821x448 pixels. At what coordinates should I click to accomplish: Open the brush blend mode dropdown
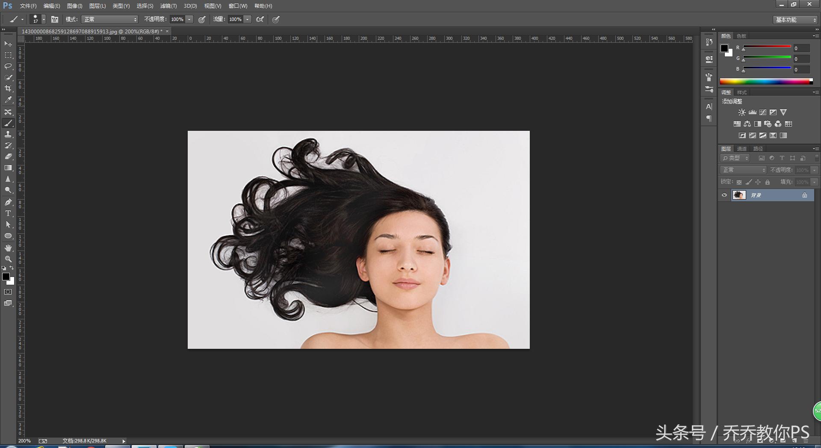pos(110,19)
